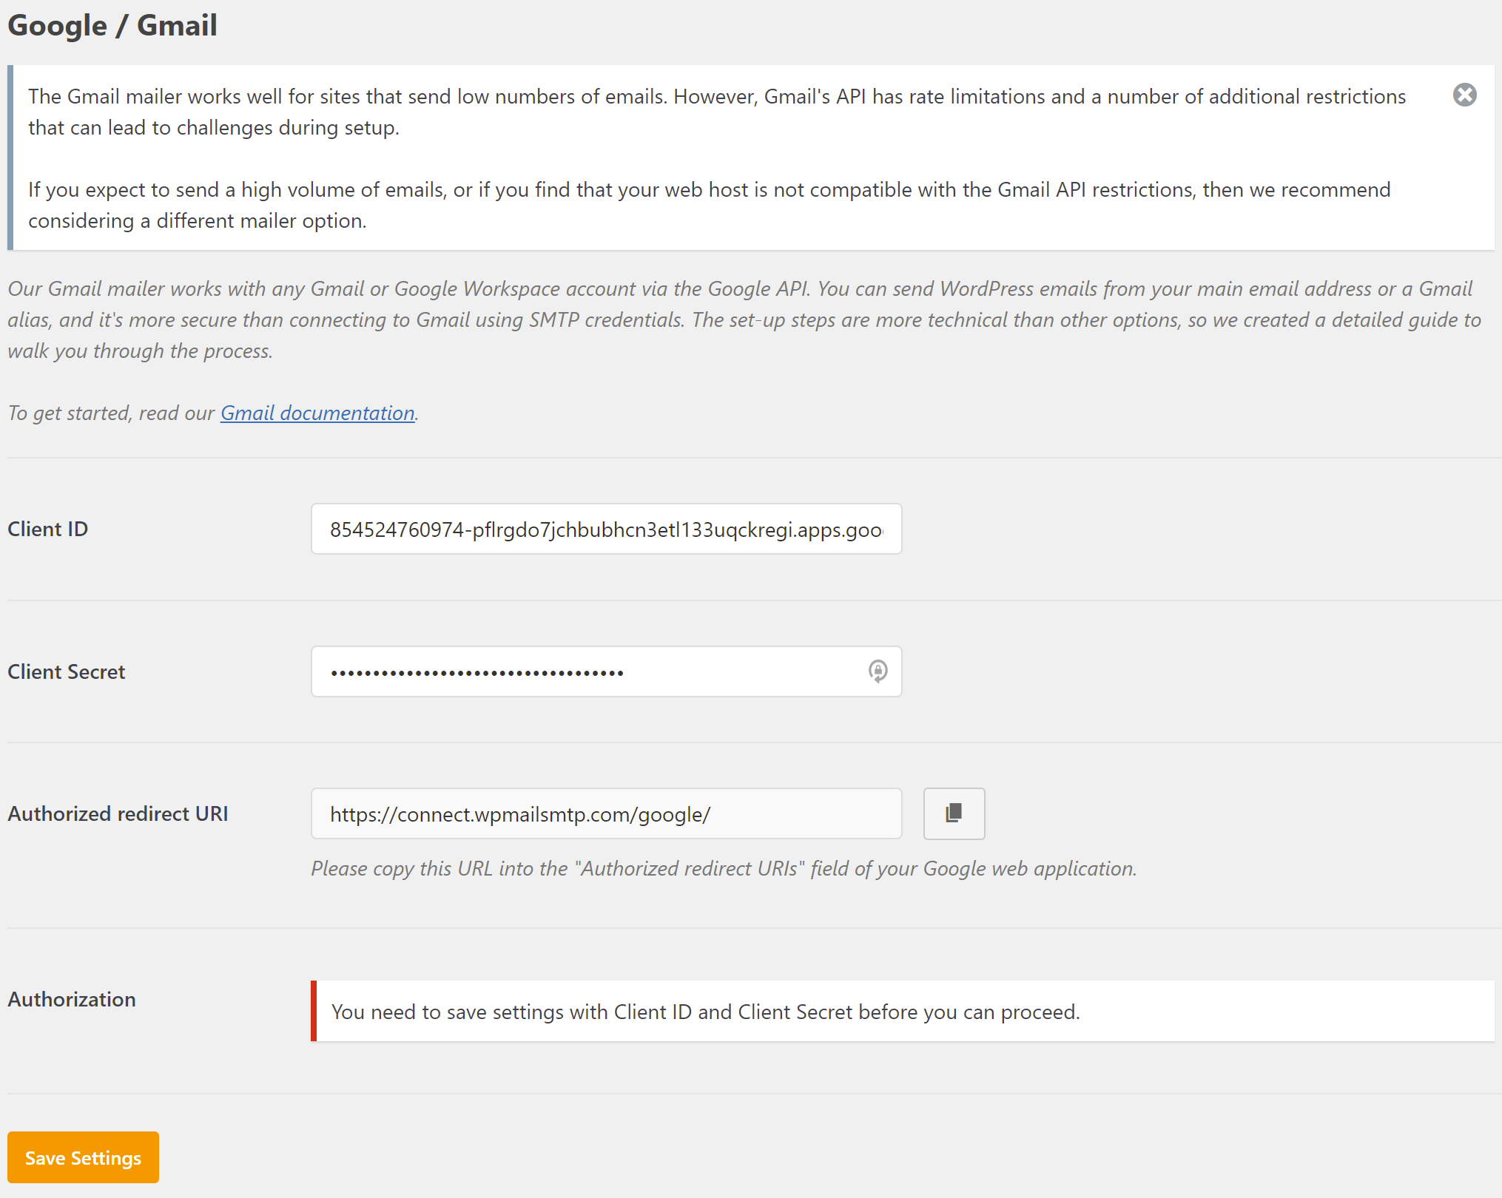Click the help text below the redirect URI

tap(724, 868)
